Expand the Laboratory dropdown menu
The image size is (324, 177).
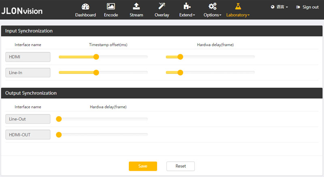pyautogui.click(x=238, y=15)
